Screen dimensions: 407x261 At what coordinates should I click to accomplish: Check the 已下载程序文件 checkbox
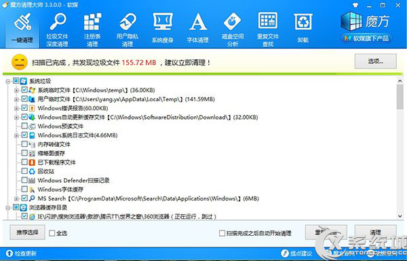point(24,162)
